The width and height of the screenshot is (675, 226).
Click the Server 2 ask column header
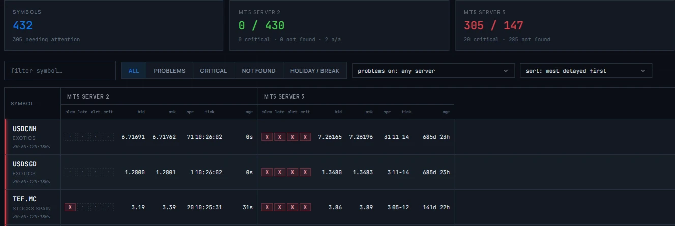(172, 112)
